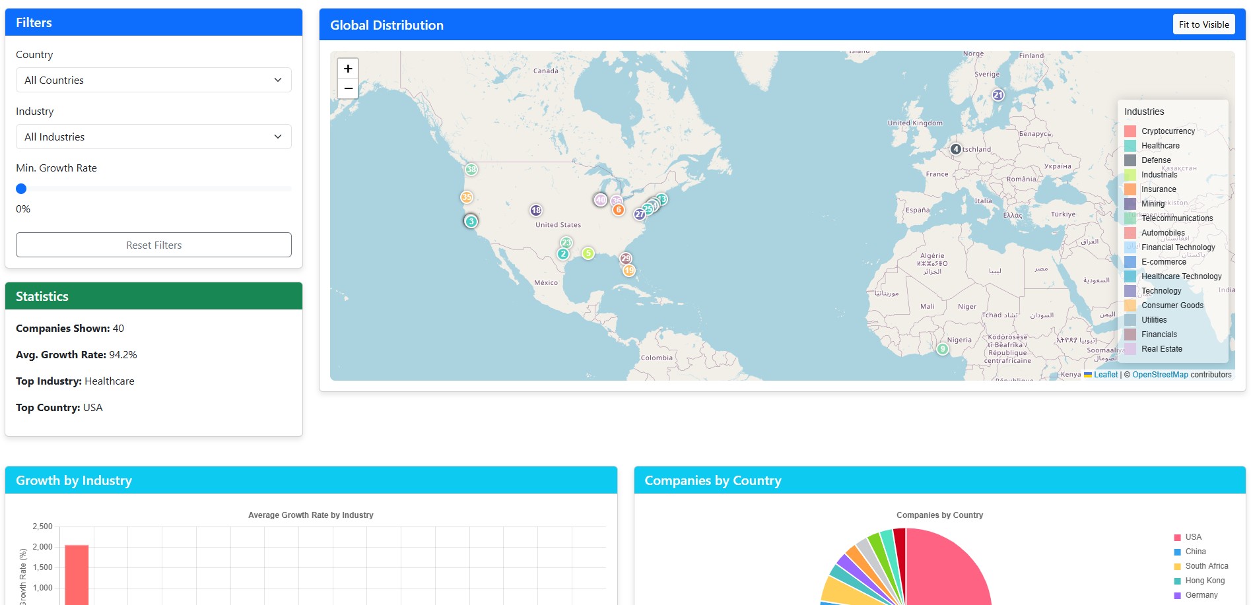1251x605 pixels.
Task: Open map marker numbered 18
Action: pyautogui.click(x=536, y=210)
